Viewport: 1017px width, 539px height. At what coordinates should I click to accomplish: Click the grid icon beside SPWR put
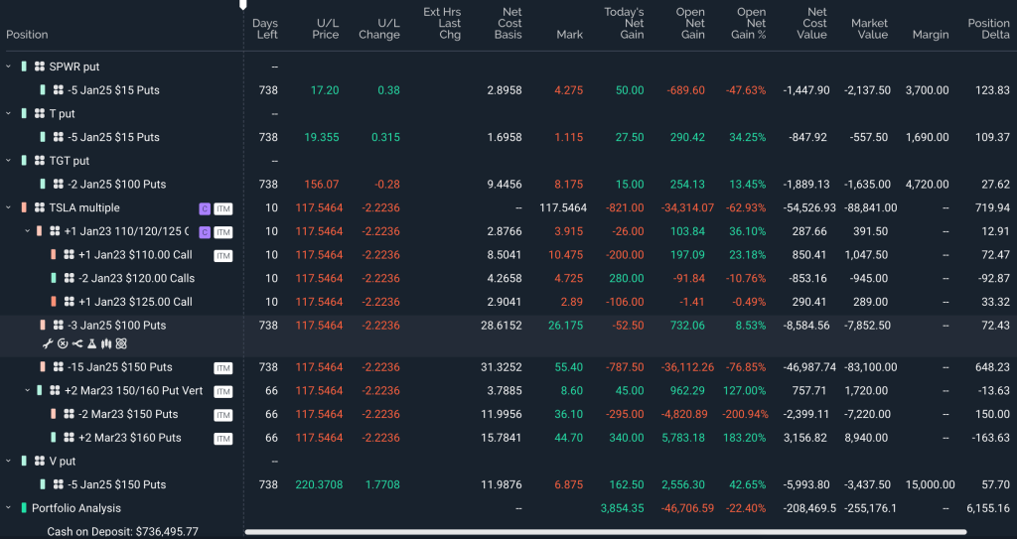click(40, 67)
